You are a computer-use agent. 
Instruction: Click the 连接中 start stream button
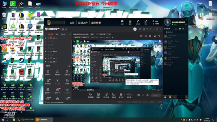156,95
